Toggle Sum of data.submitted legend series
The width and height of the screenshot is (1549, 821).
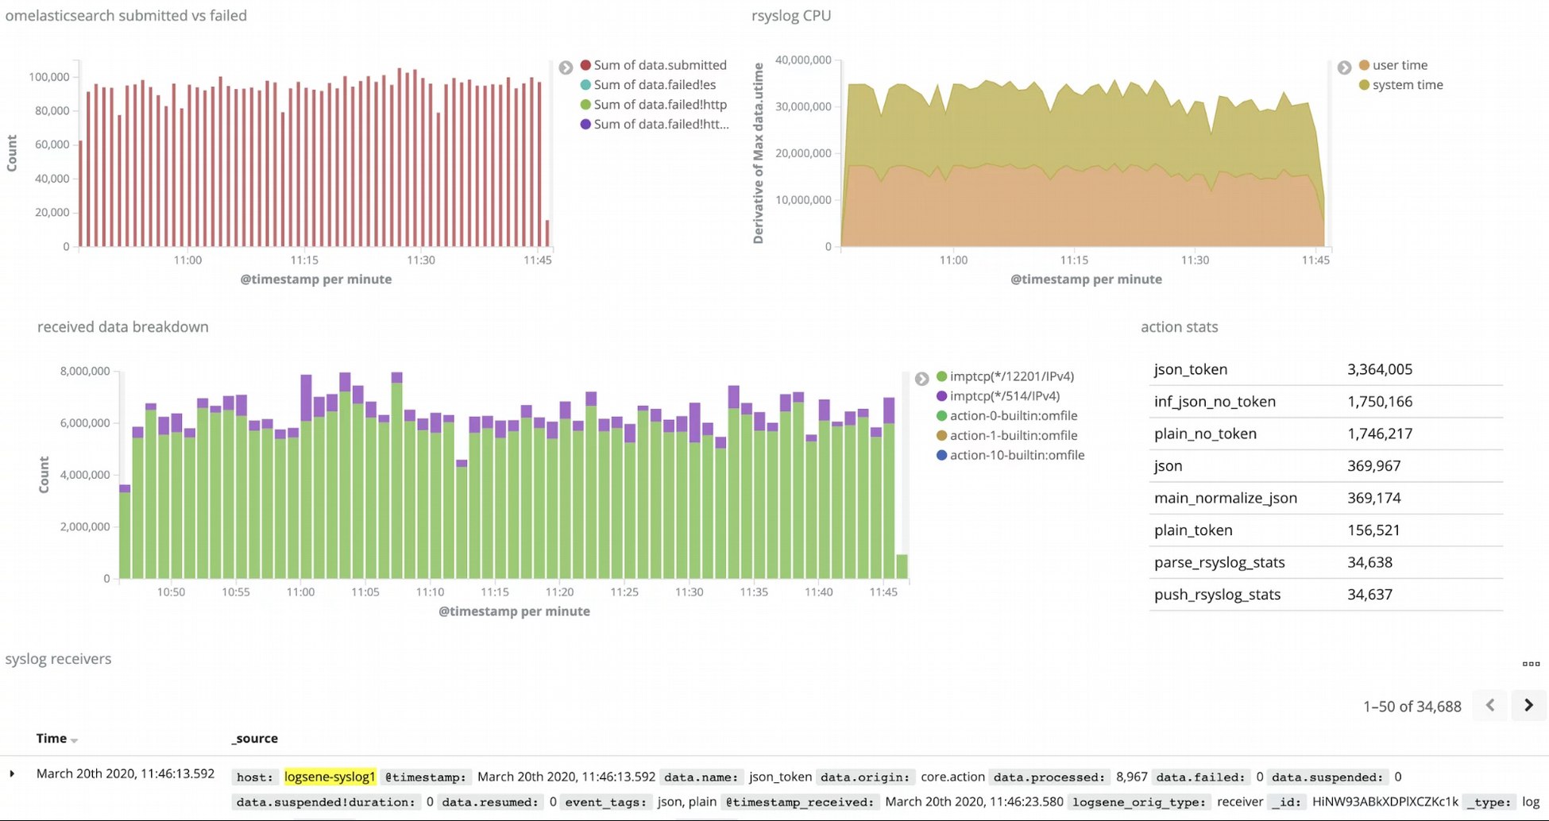(x=654, y=65)
